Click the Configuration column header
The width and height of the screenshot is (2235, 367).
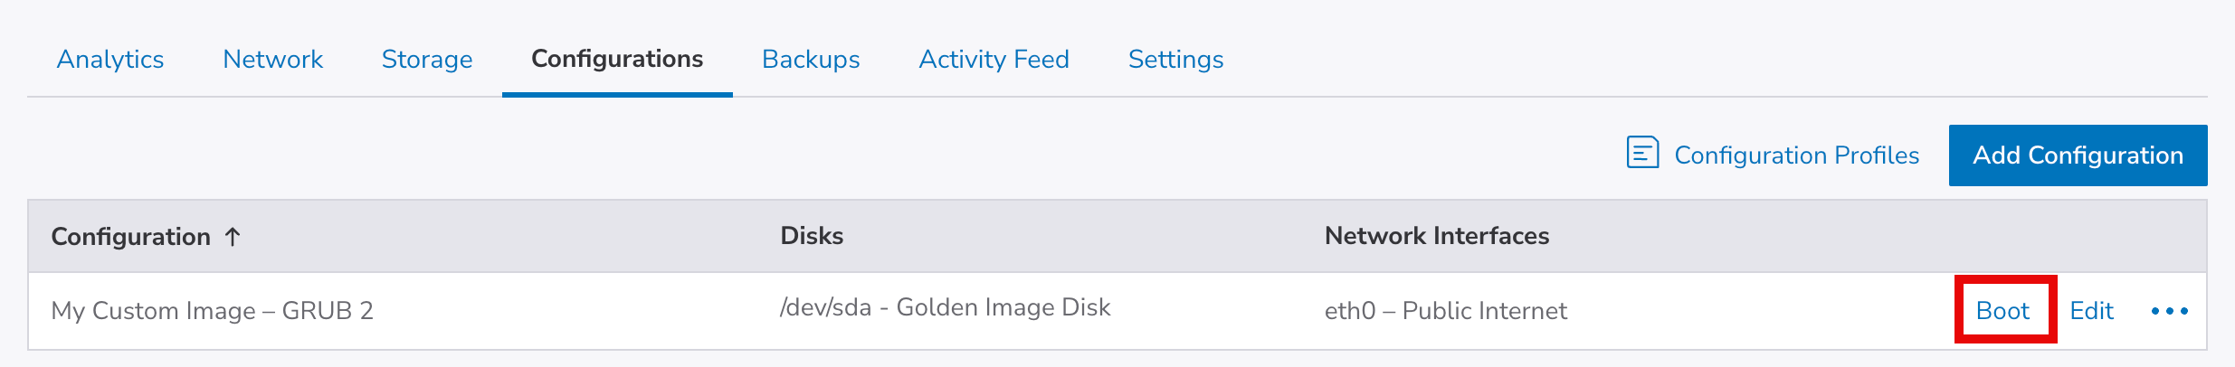click(130, 237)
